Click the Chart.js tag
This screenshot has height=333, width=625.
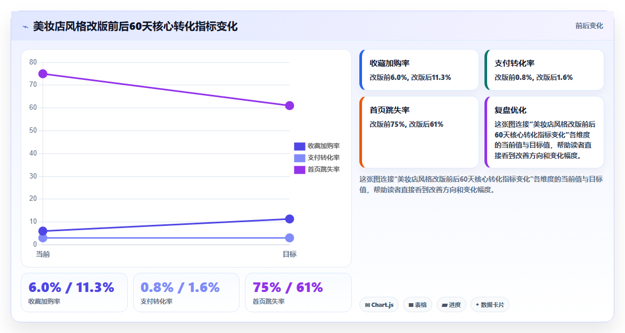[379, 305]
